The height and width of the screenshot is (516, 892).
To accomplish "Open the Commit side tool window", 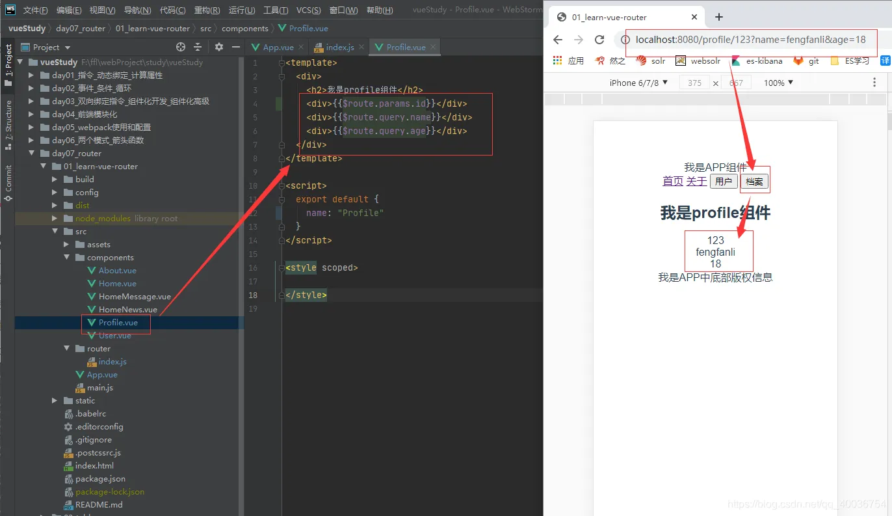I will coord(8,183).
